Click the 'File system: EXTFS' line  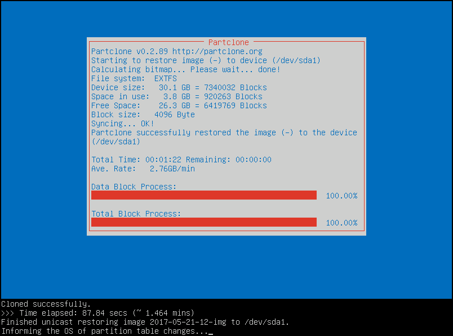click(134, 78)
